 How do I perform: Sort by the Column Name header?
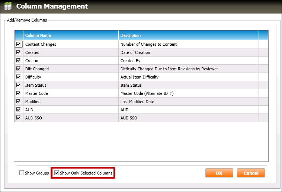(71, 35)
